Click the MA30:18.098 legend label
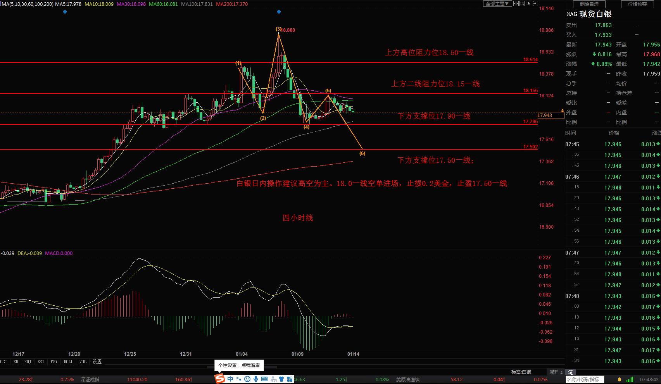661x384 pixels. pyautogui.click(x=131, y=4)
